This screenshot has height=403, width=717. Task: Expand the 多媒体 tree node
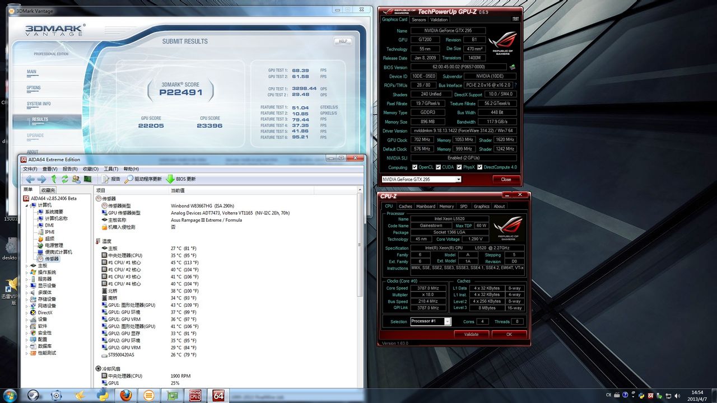click(26, 292)
